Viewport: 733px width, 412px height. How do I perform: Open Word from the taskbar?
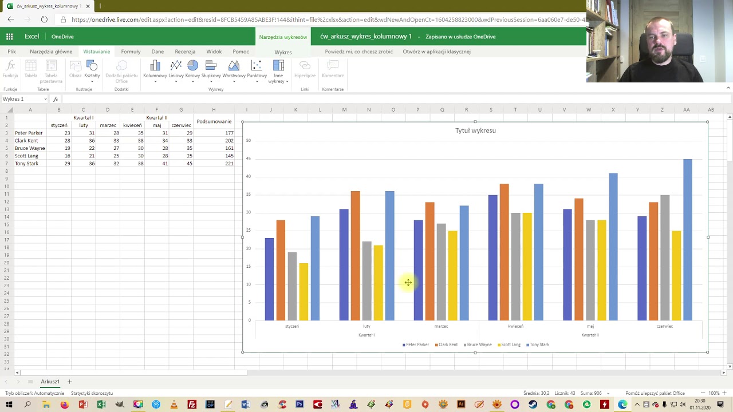click(246, 405)
